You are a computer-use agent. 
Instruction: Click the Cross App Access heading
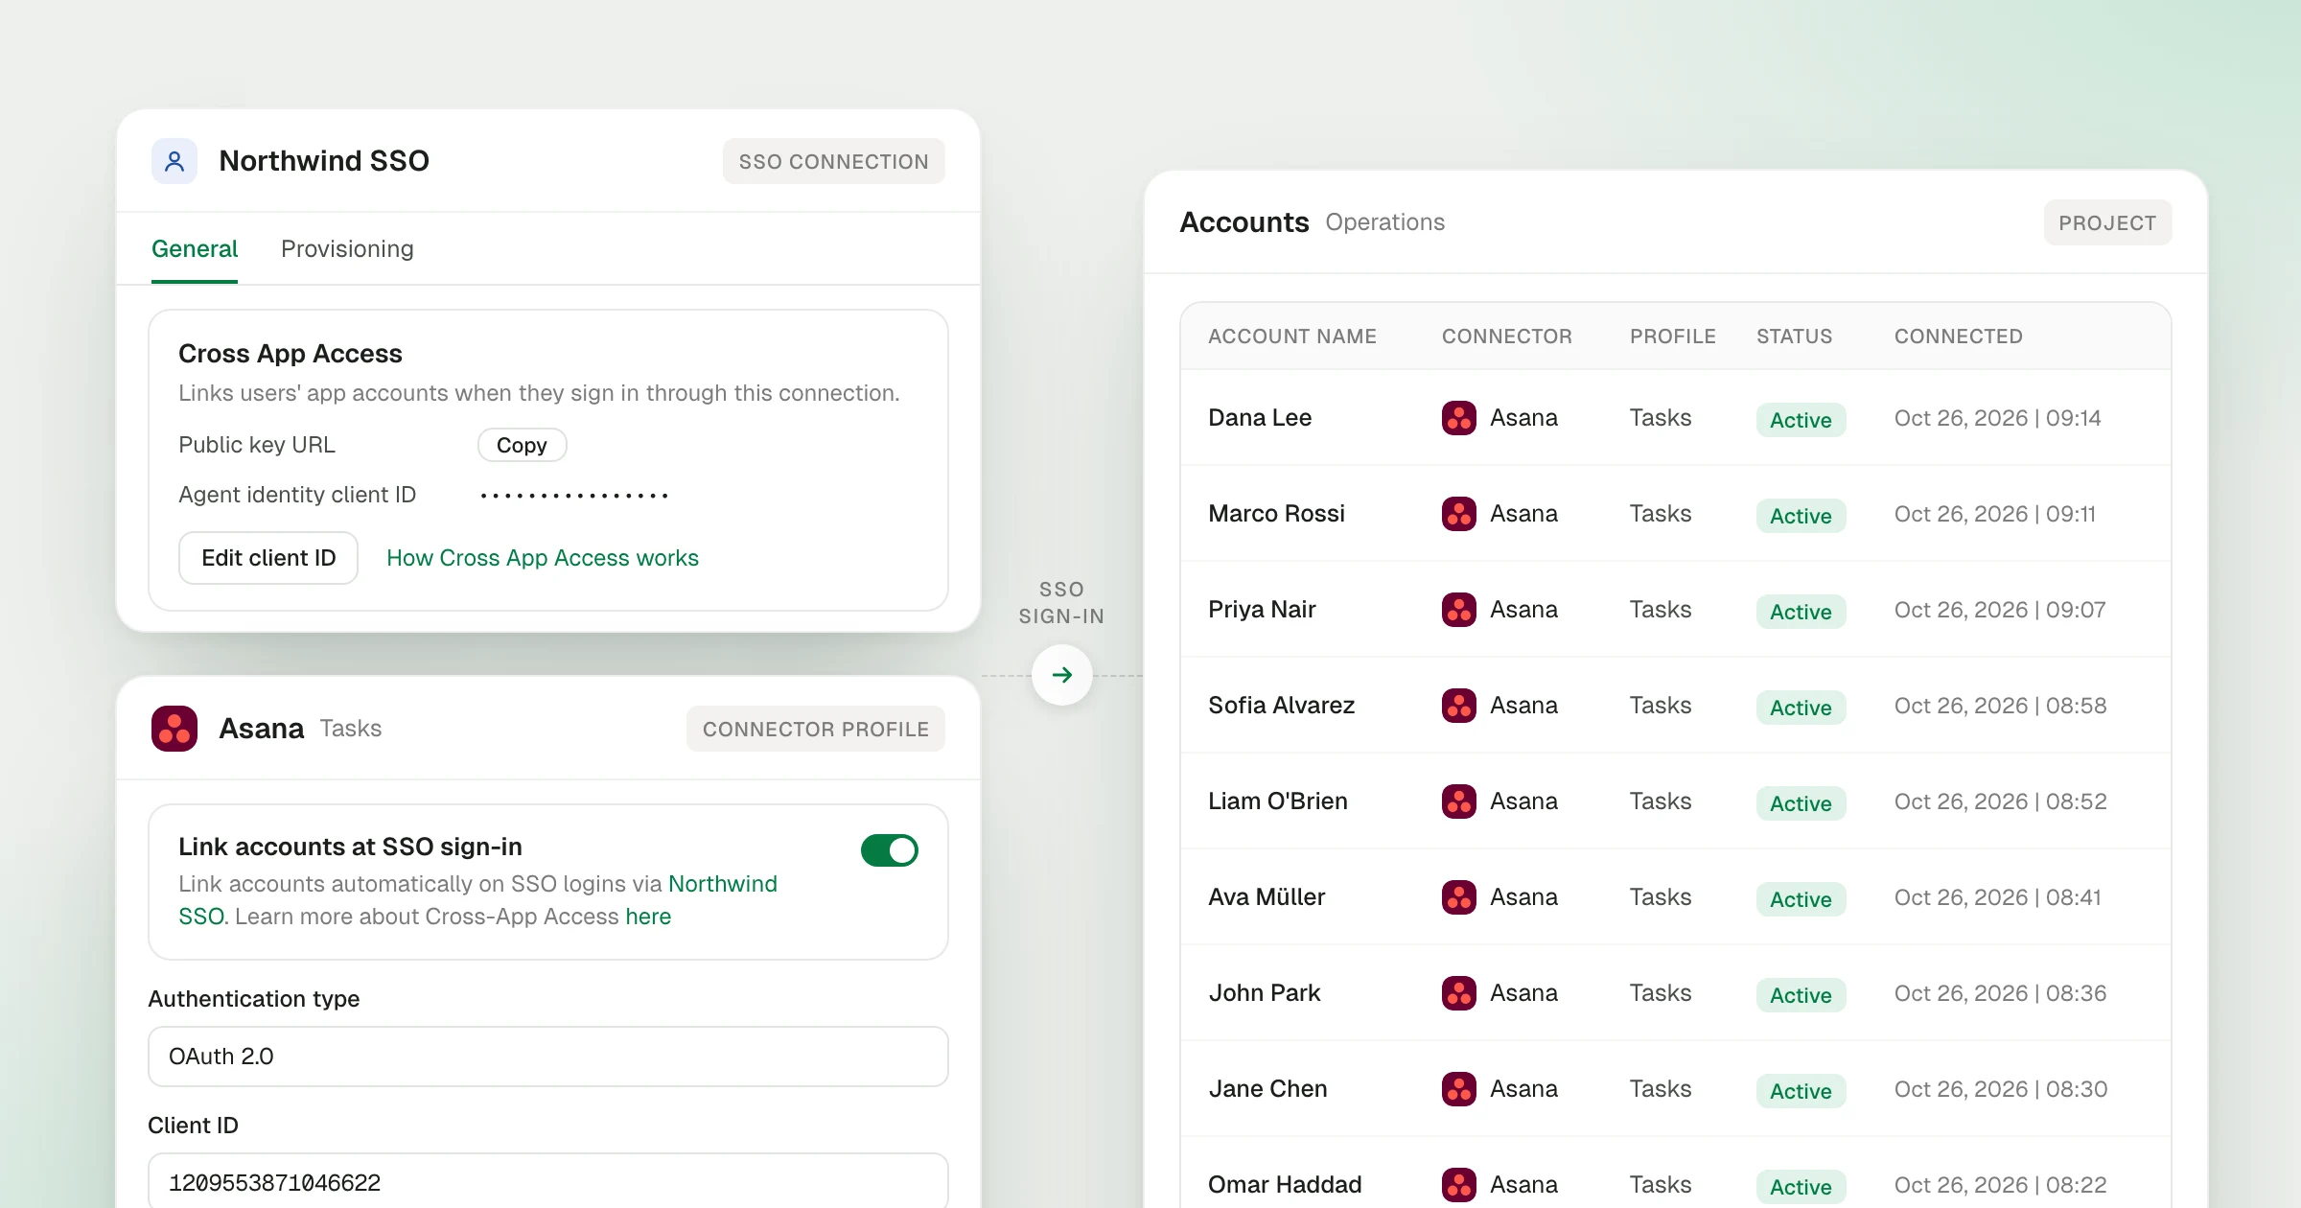click(291, 354)
